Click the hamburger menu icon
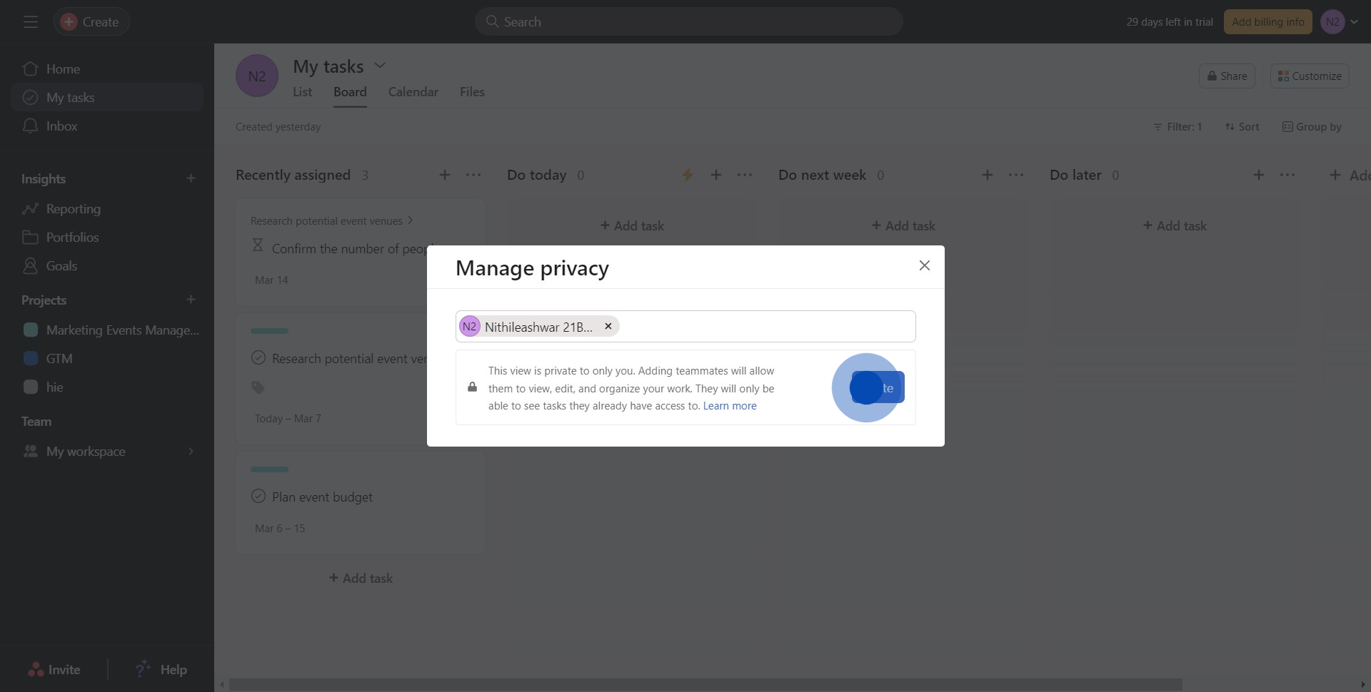The width and height of the screenshot is (1371, 692). (x=30, y=22)
